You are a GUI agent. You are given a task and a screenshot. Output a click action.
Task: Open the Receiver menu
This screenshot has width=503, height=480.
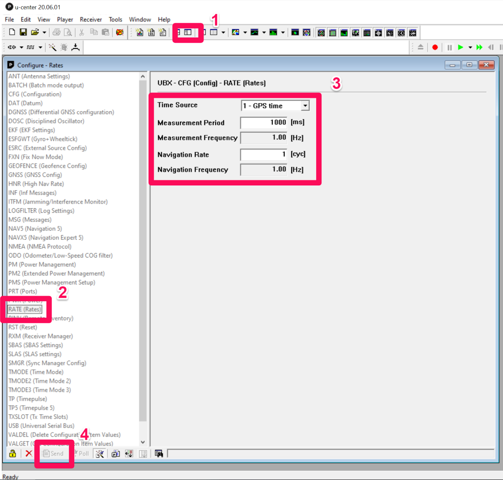pos(91,20)
